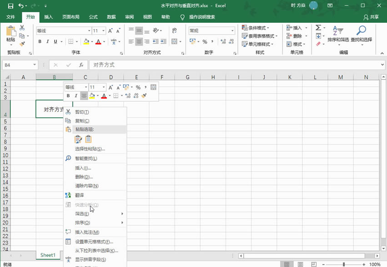Toggle Italic formatting in the Font group

coord(47,41)
